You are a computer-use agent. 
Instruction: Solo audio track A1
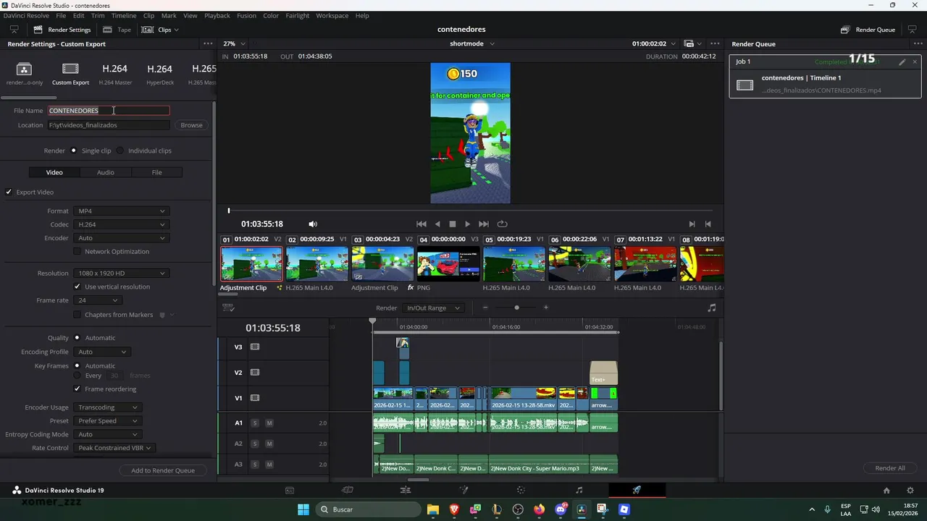pyautogui.click(x=255, y=423)
